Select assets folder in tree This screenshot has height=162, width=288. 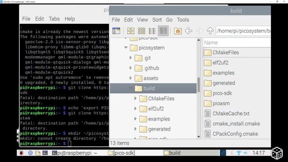point(146,78)
